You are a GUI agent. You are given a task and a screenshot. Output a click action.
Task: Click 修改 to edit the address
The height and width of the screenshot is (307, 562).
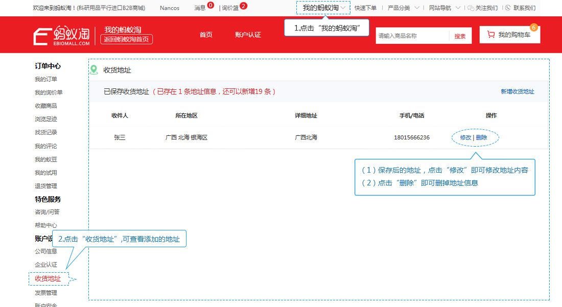(465, 137)
